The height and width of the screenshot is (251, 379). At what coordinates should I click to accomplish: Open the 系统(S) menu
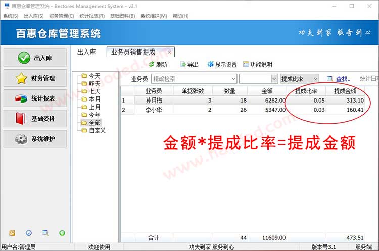coord(11,16)
